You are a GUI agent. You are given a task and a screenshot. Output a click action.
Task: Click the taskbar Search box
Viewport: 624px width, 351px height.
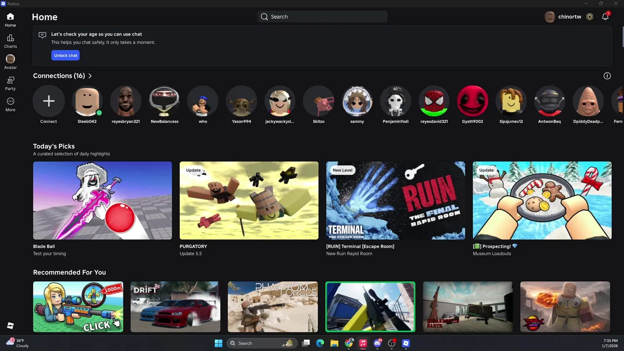[262, 343]
